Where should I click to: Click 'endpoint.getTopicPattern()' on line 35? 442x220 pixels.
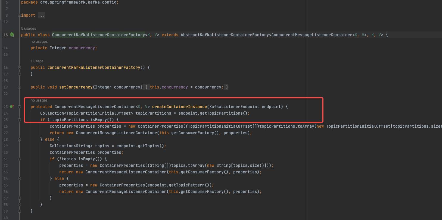180,185
